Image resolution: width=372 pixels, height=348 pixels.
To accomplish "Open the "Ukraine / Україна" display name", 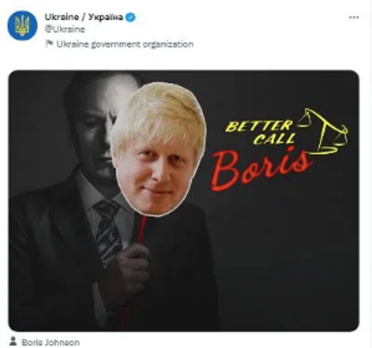I will point(84,17).
